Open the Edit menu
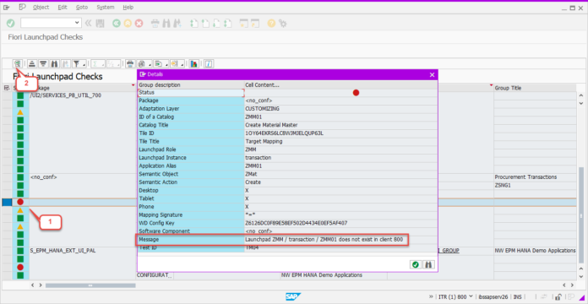588x304 pixels. (63, 8)
